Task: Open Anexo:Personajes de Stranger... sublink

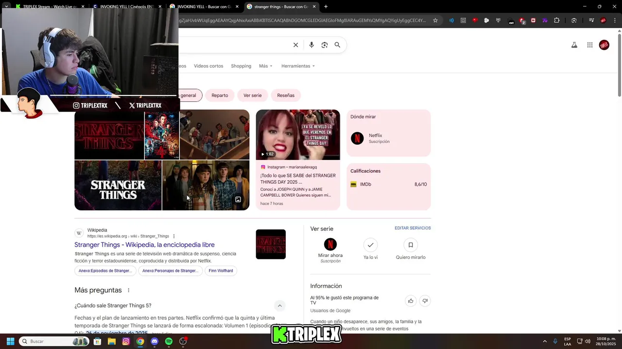Action: [x=170, y=271]
